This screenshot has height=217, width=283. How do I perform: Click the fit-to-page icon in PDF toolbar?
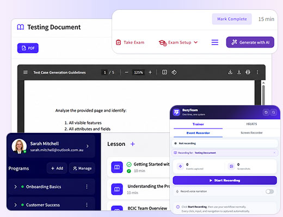[x=164, y=72]
